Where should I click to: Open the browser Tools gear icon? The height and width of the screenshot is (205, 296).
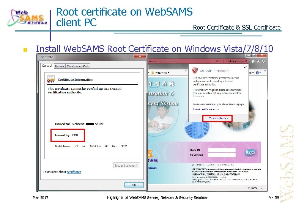(263, 61)
